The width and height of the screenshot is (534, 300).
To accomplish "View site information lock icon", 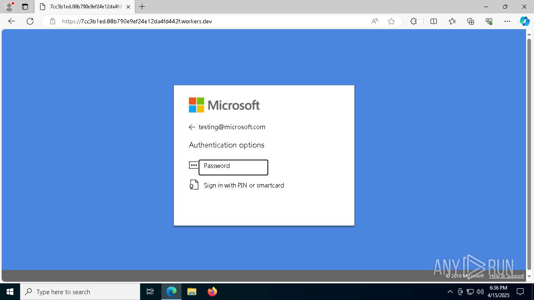I will click(x=53, y=21).
